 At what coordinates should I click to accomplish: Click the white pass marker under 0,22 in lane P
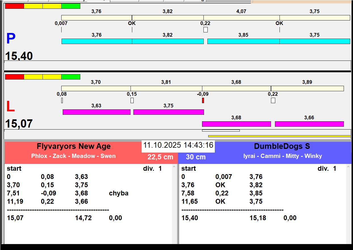pyautogui.click(x=205, y=30)
